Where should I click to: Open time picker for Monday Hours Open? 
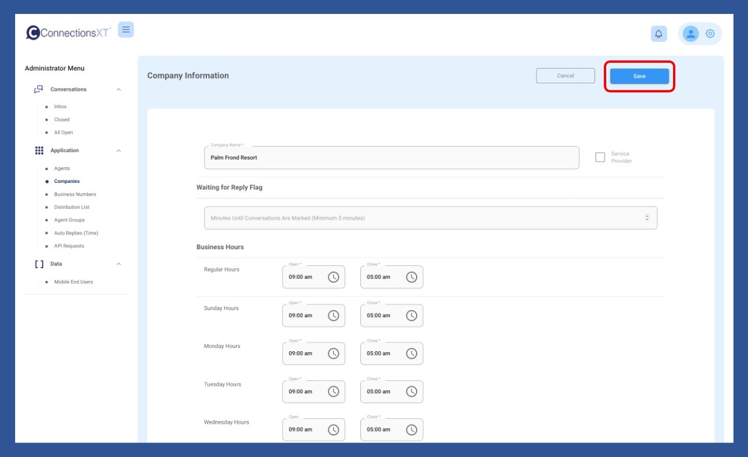point(334,353)
